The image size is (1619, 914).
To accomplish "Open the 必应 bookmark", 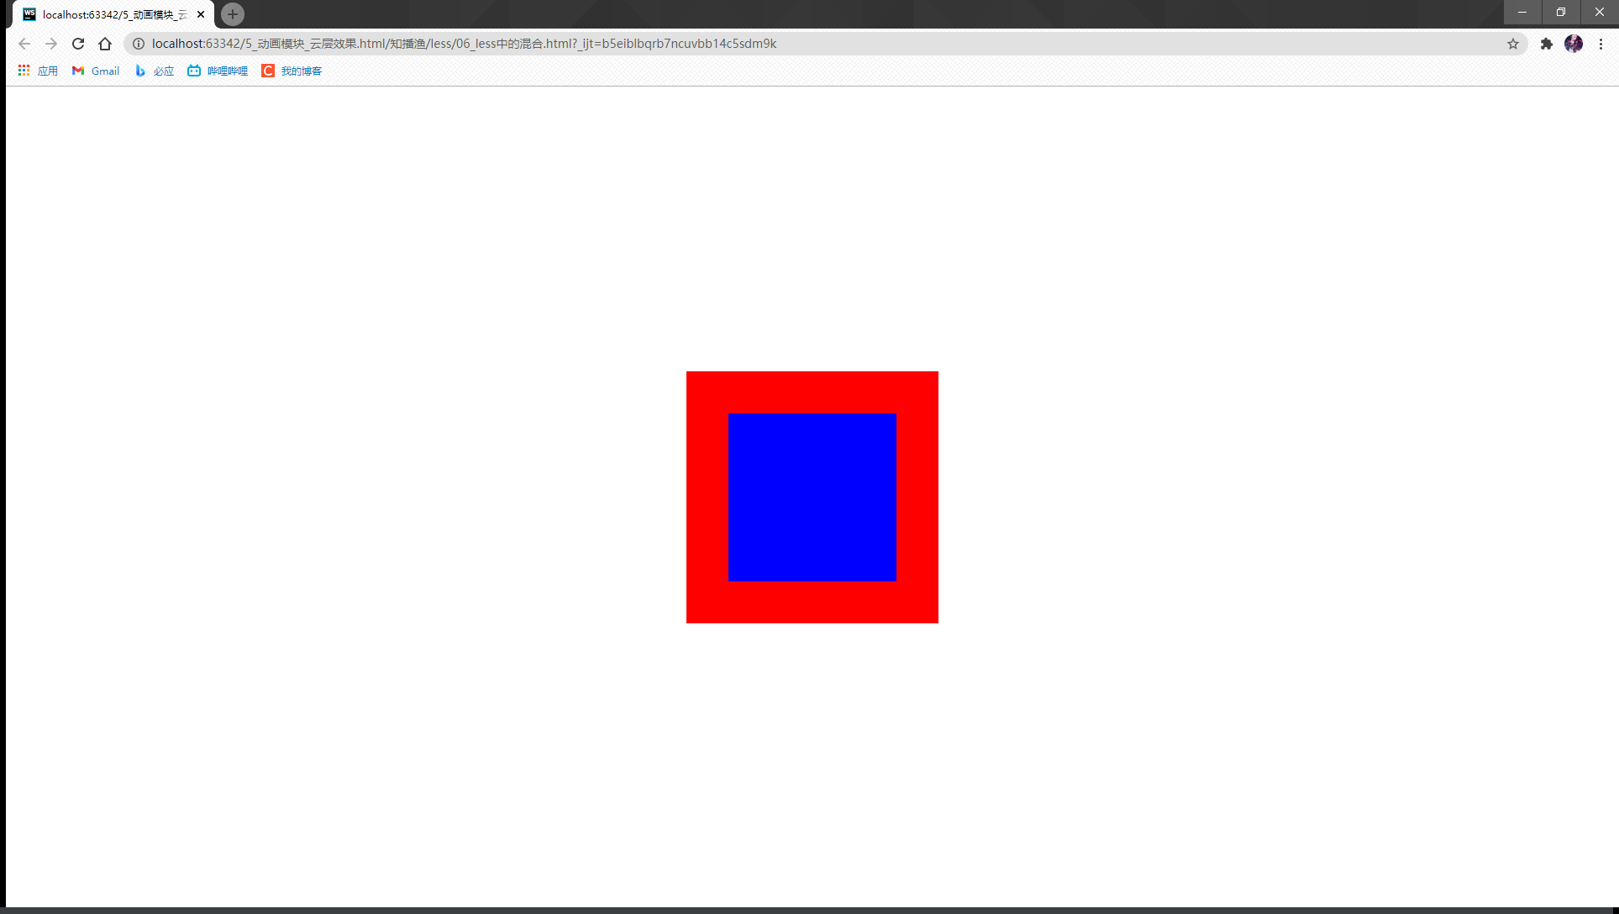I will [155, 71].
